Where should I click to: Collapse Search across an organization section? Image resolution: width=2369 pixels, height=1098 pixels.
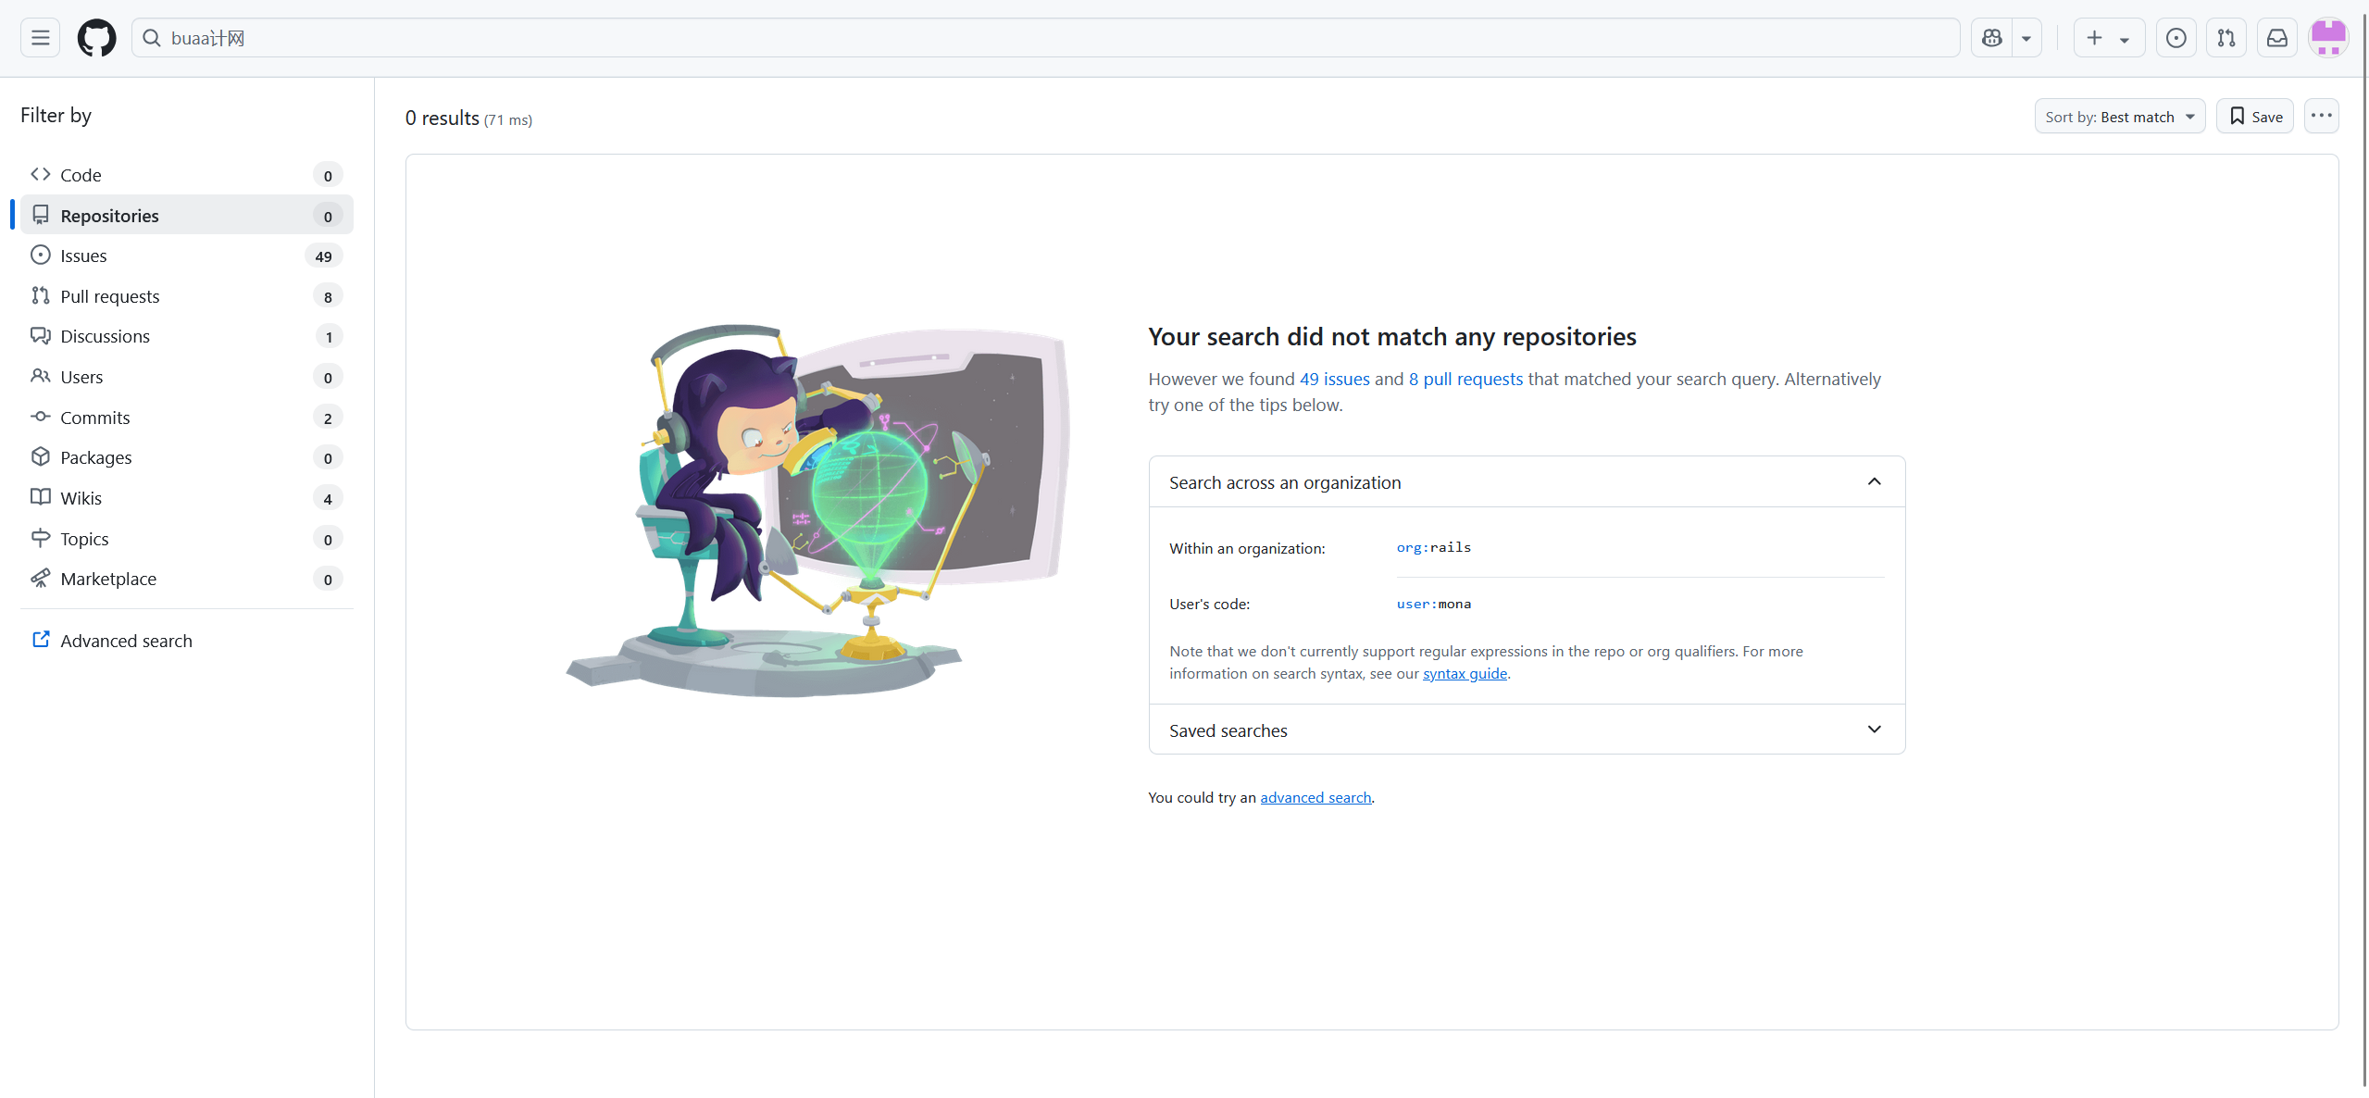1527,482
